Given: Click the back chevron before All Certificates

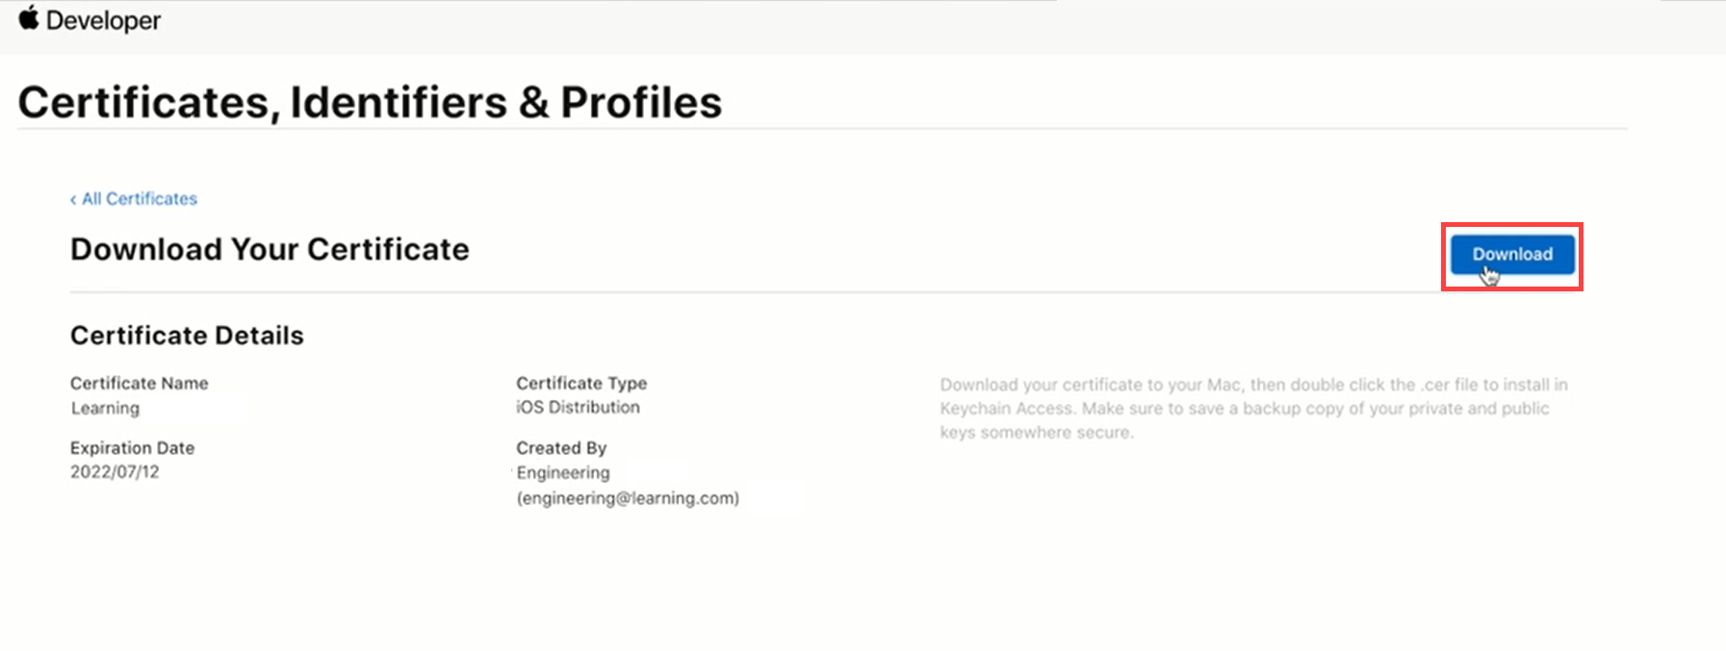Looking at the screenshot, I should tap(73, 200).
